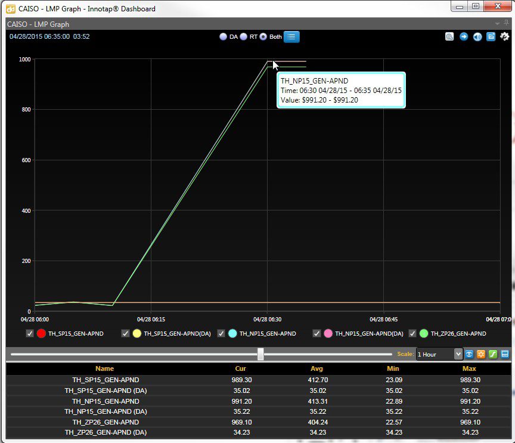Click the 04/28 06:15 x-axis label

tap(151, 320)
